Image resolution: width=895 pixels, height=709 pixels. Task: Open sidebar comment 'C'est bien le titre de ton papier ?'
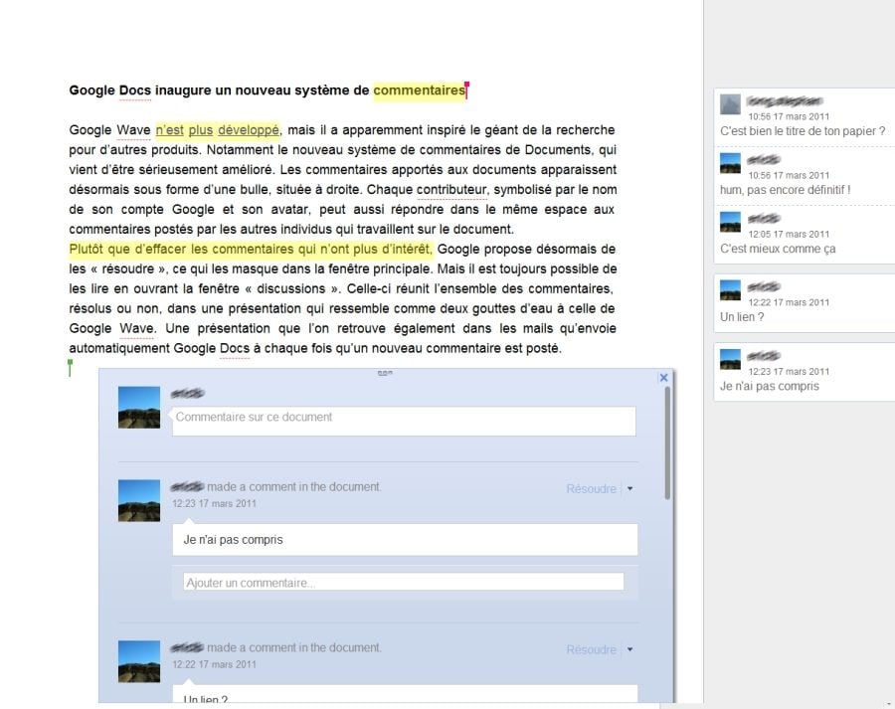[803, 131]
